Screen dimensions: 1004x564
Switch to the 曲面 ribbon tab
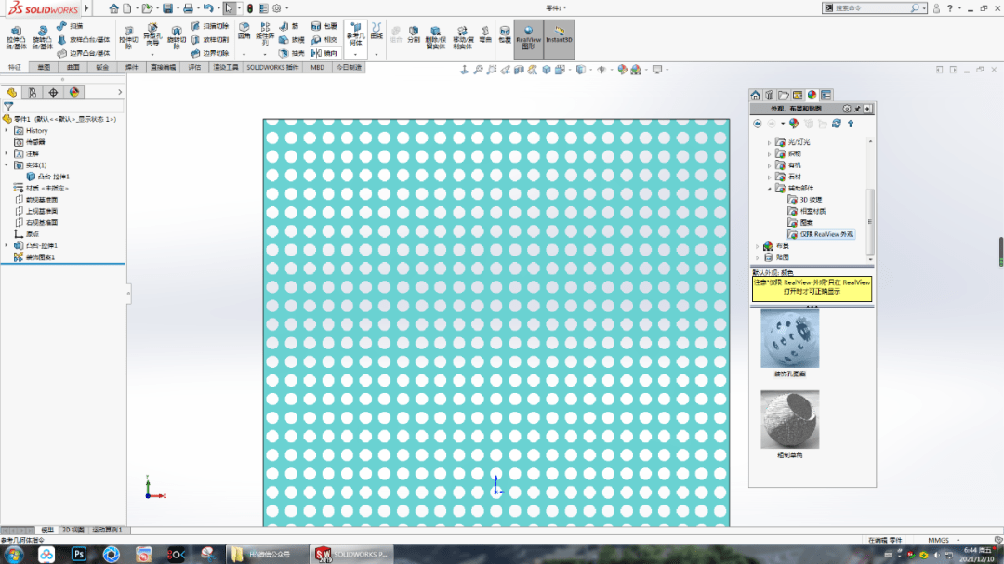coord(73,67)
